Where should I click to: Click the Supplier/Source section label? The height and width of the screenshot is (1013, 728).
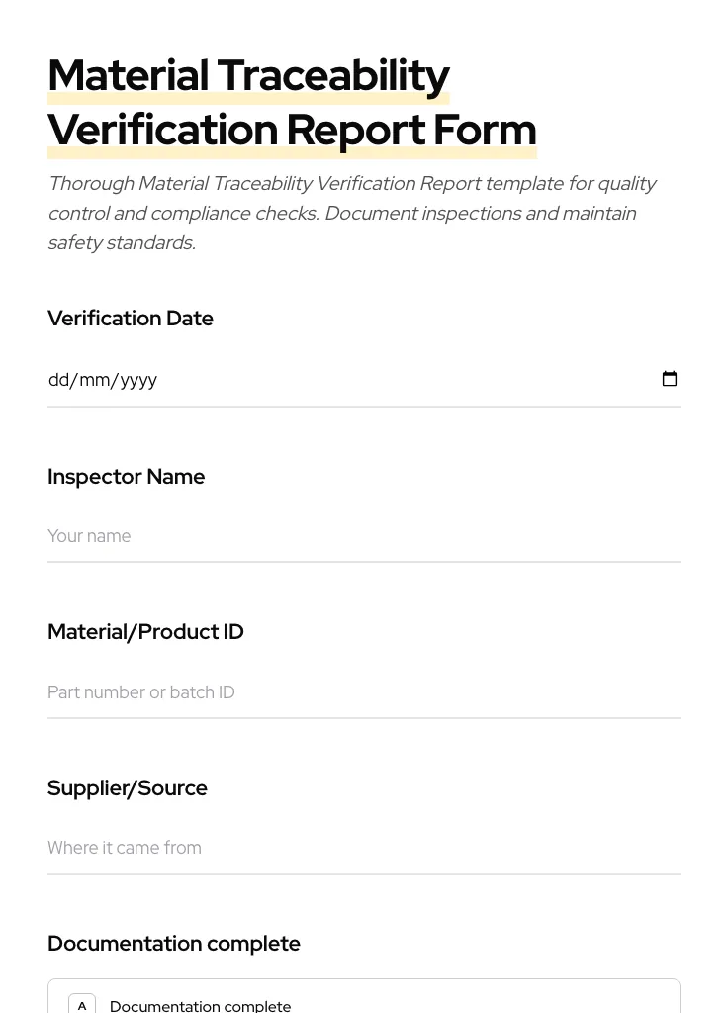(x=128, y=787)
